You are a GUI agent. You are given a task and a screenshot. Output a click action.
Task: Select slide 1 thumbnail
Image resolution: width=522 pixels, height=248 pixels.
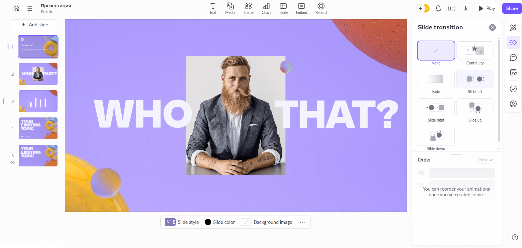coord(38,47)
